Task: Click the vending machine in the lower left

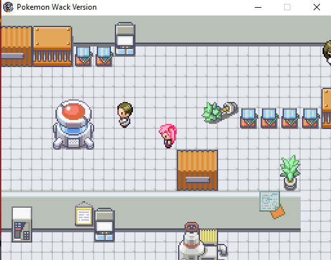Action: point(22,225)
